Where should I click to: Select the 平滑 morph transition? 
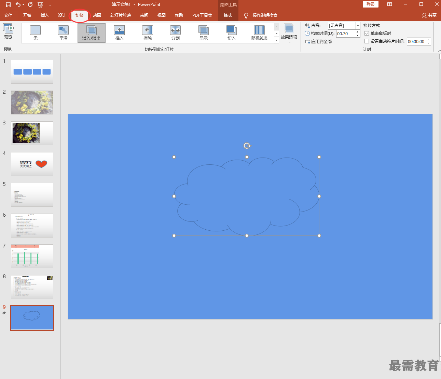64,33
